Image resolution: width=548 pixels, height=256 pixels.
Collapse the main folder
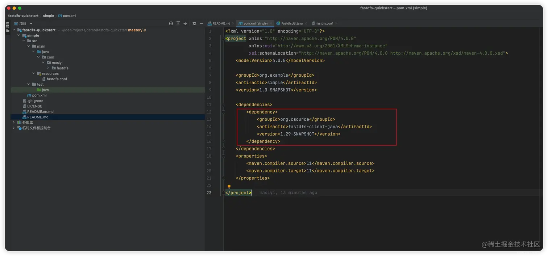tap(29, 46)
